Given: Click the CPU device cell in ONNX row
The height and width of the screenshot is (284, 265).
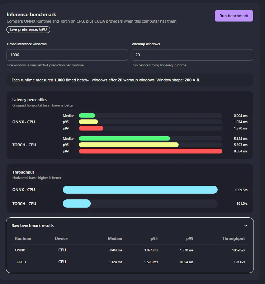Looking at the screenshot, I should tap(62, 250).
